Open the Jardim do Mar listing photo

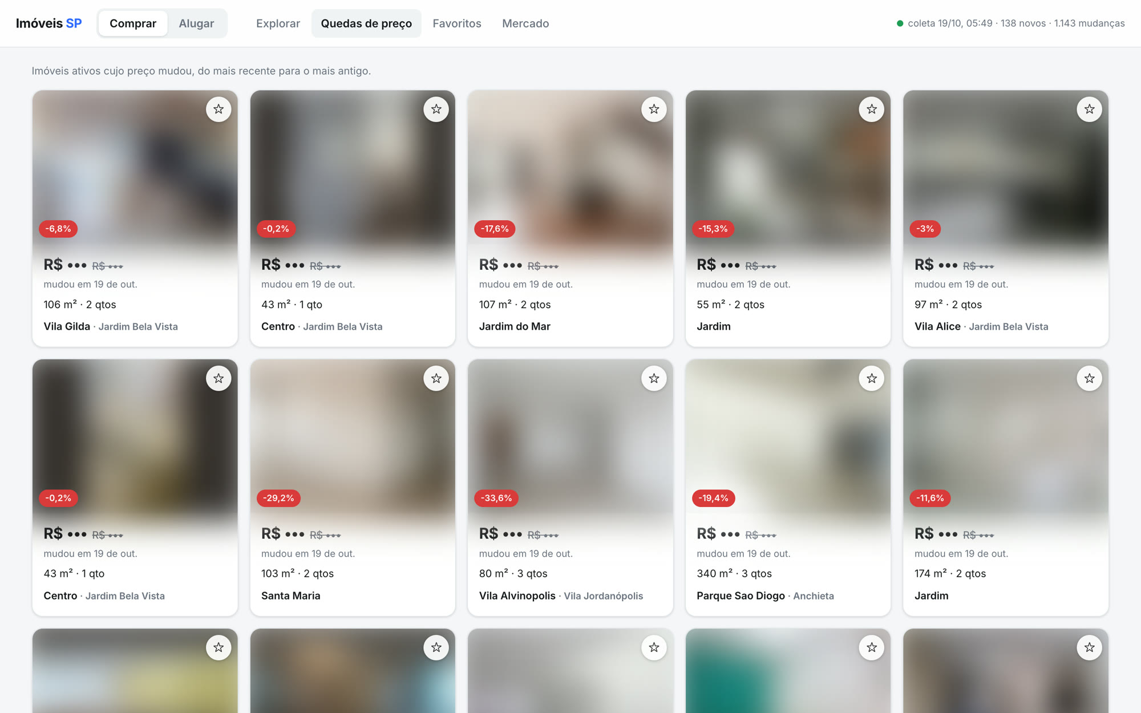pyautogui.click(x=570, y=168)
